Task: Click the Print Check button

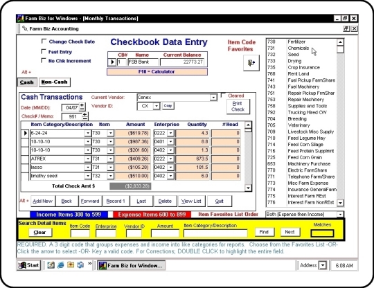Action: (238, 107)
